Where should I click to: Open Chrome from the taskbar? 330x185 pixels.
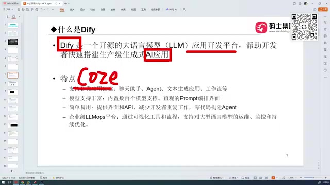(x=22, y=182)
